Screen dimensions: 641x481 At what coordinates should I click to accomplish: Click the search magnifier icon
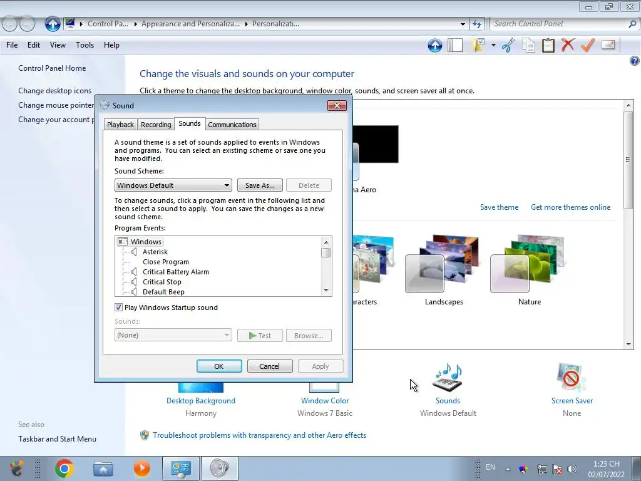point(632,24)
